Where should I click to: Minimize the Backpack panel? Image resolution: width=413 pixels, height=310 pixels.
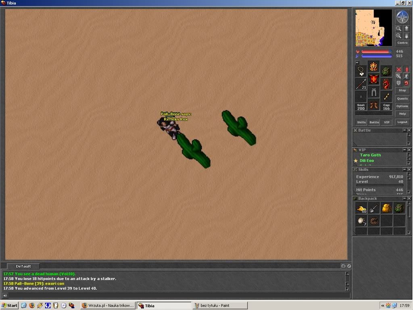[405, 198]
